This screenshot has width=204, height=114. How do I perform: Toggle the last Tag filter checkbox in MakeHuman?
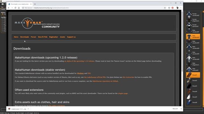[3, 31]
